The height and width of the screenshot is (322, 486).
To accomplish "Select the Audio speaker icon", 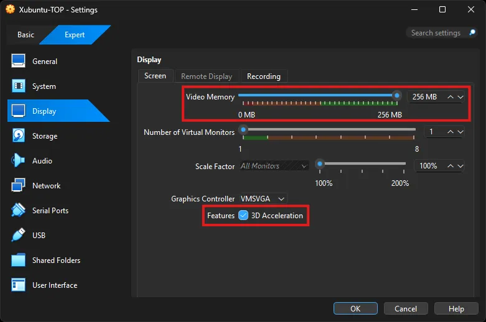I will [x=18, y=160].
